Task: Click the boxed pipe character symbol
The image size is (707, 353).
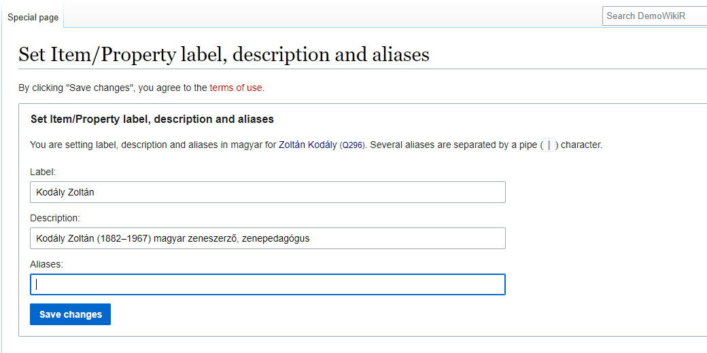Action: (x=549, y=145)
